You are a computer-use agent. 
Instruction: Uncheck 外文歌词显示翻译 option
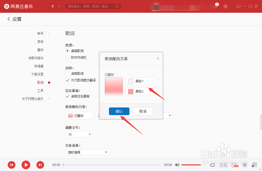[x=67, y=80]
